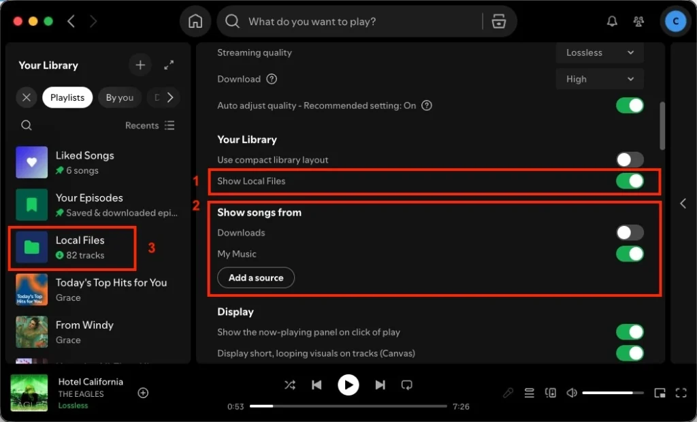The width and height of the screenshot is (697, 422).
Task: Open the play Queue
Action: [x=529, y=393]
